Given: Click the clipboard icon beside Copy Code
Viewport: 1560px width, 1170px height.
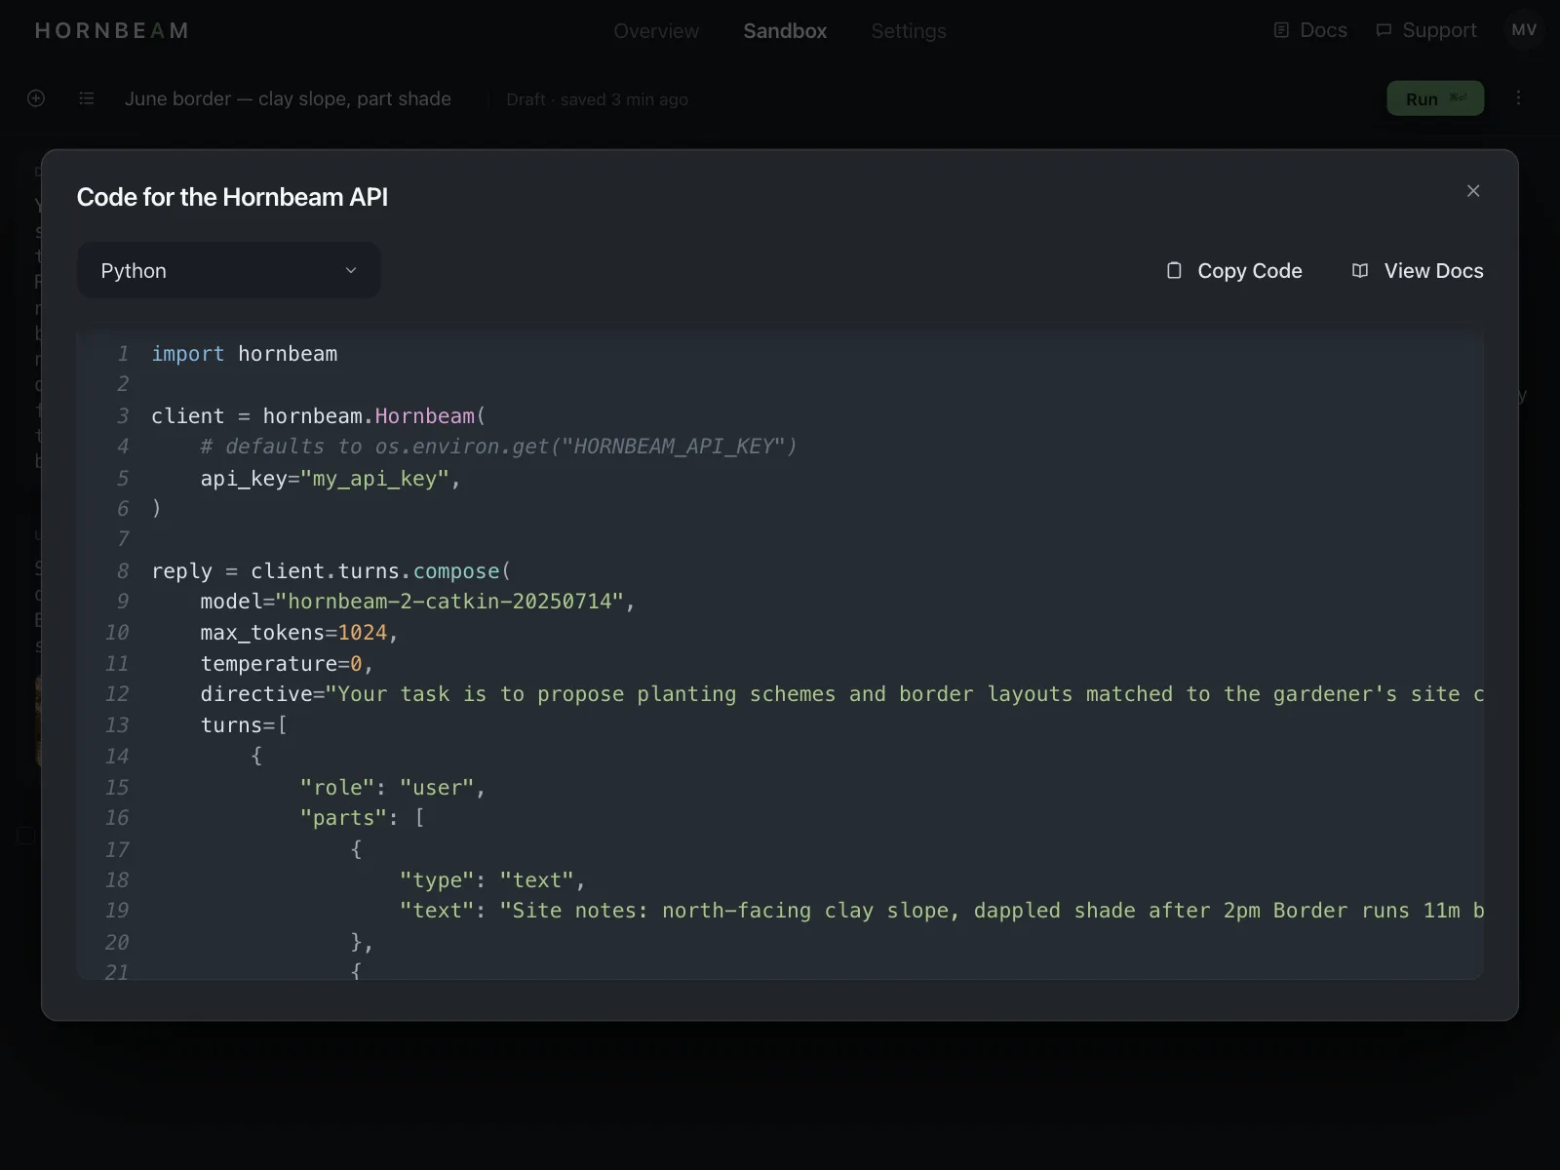Looking at the screenshot, I should click(1174, 270).
